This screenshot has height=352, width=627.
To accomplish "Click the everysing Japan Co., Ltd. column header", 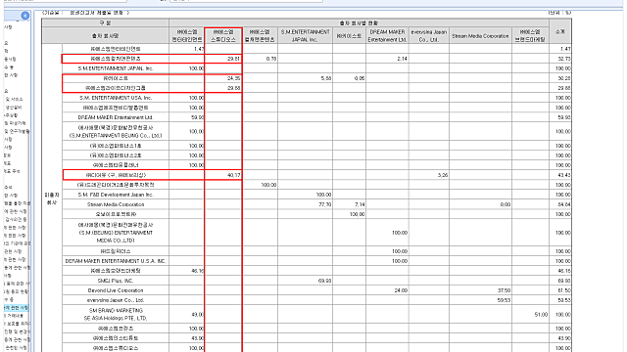I will 429,35.
